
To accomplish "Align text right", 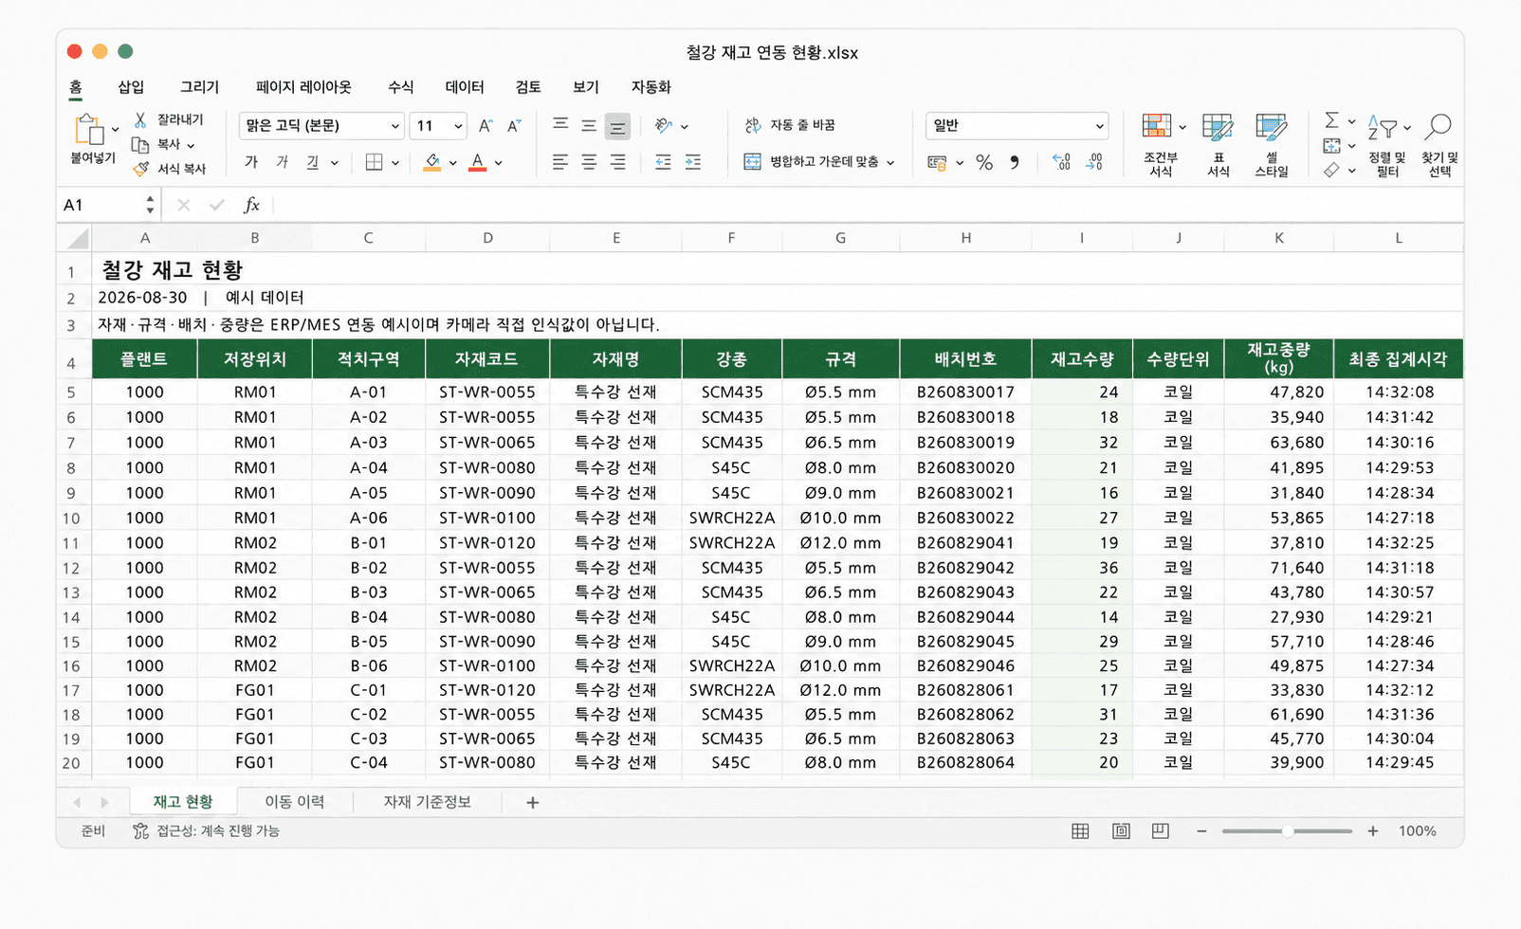I will point(617,162).
